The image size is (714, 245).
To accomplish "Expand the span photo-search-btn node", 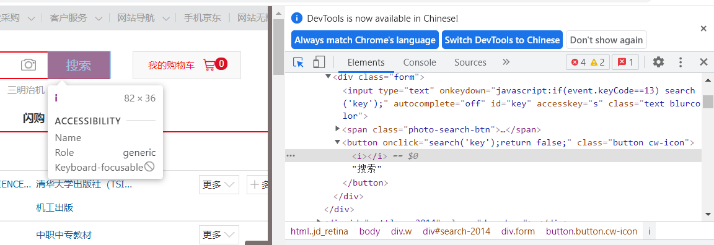I will click(x=337, y=129).
